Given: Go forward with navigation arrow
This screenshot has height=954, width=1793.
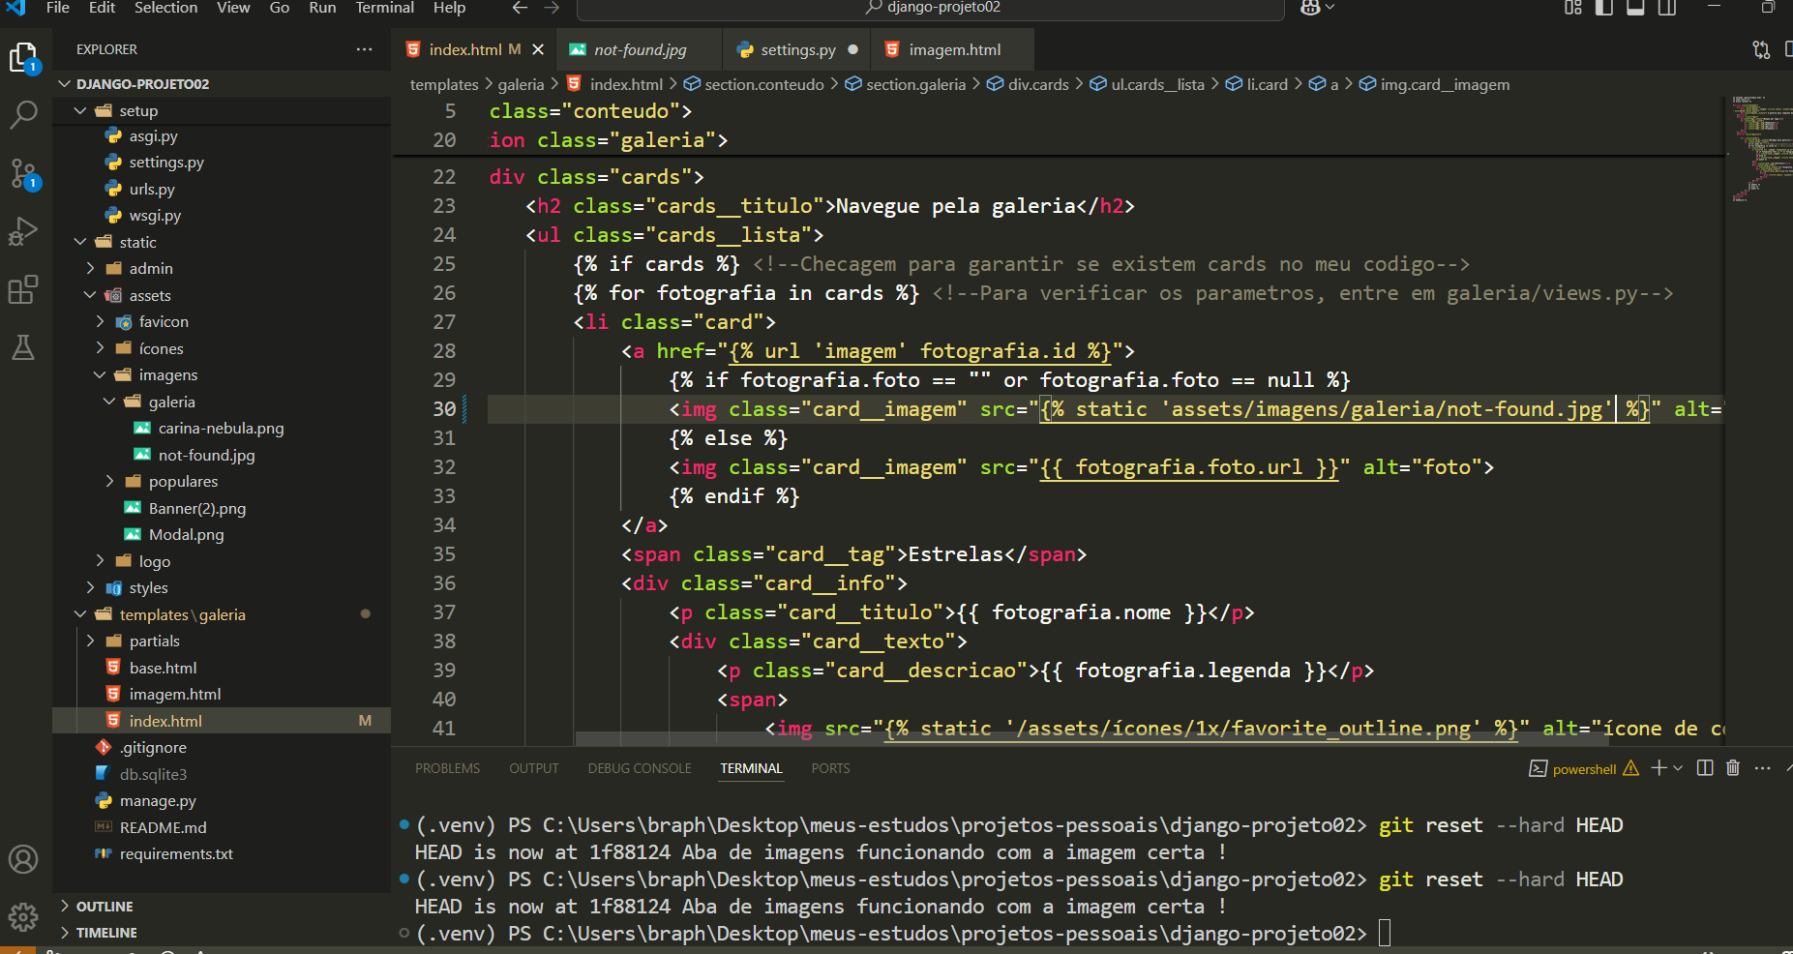Looking at the screenshot, I should point(552,8).
